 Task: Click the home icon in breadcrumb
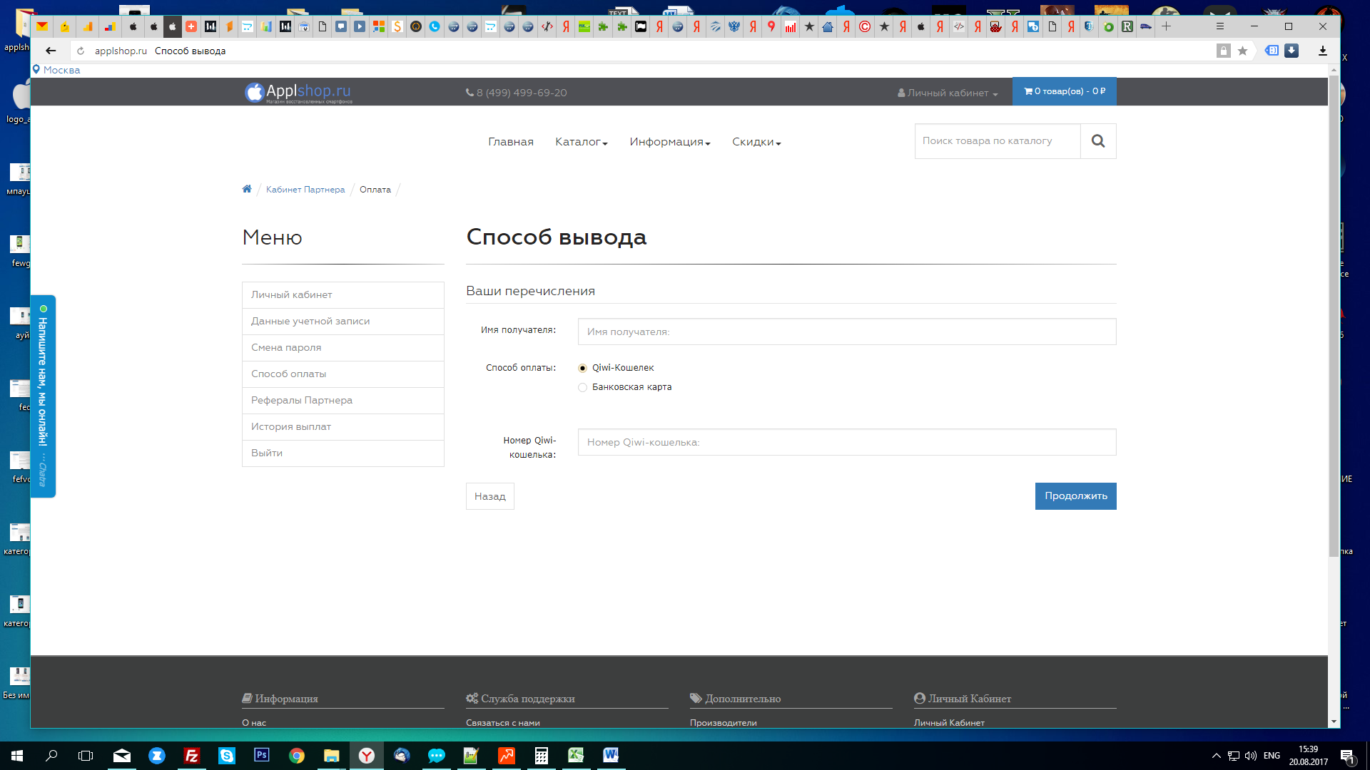coord(247,189)
